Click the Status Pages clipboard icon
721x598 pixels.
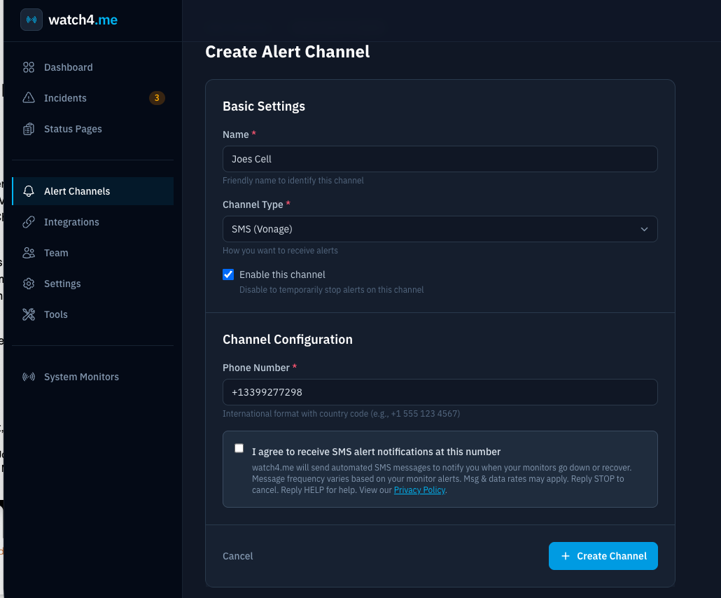point(29,129)
